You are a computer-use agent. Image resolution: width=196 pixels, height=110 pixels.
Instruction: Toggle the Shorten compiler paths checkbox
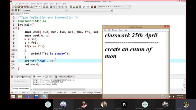pos(12,89)
